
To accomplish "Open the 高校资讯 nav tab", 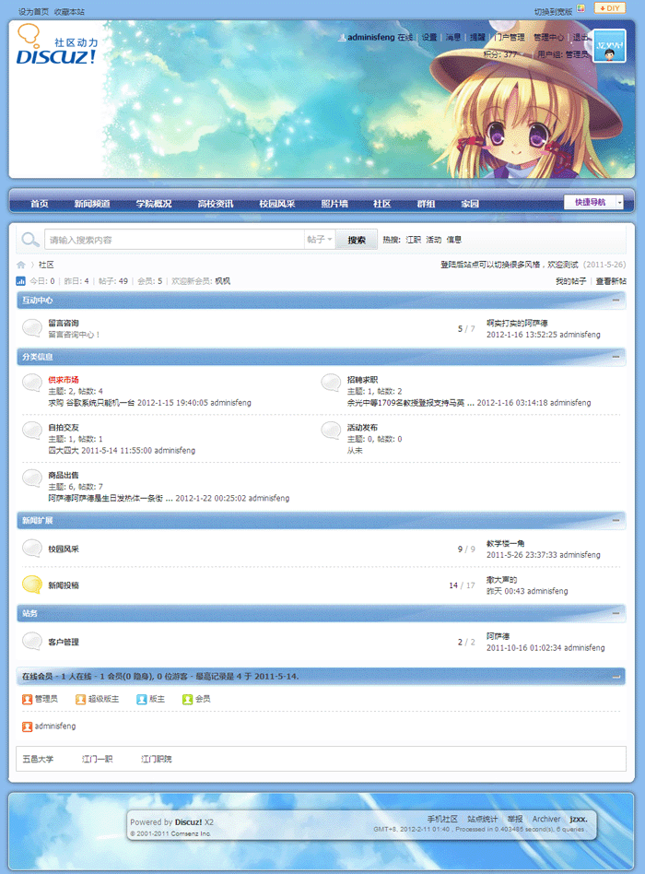I will (216, 204).
